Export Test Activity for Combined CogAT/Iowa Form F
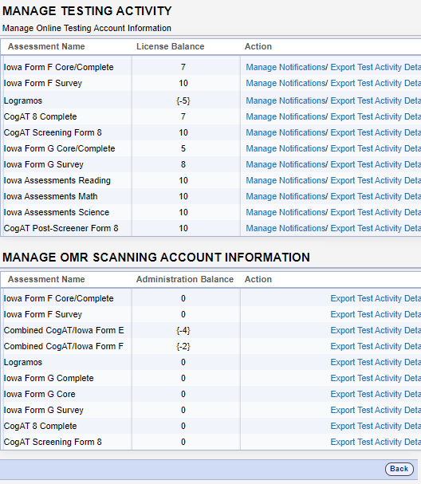 pyautogui.click(x=376, y=346)
